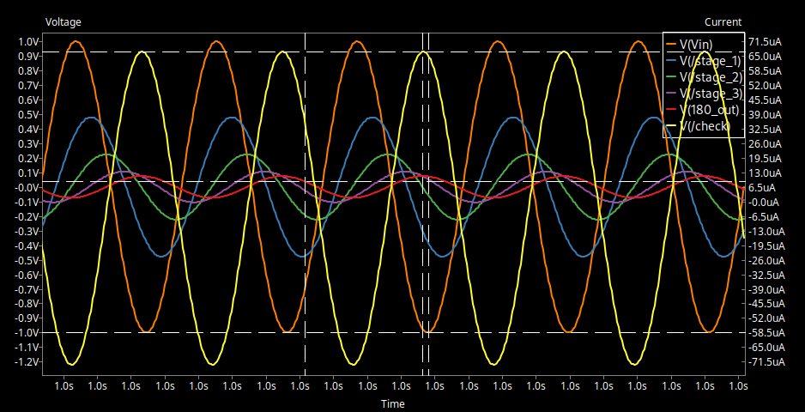The width and height of the screenshot is (805, 412).
Task: Select V(180_out) in the plot legend
Action: [709, 109]
